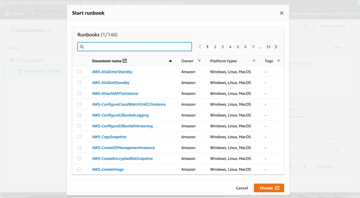This screenshot has width=360, height=198.
Task: Click Platform types column header text
Action: (x=223, y=61)
